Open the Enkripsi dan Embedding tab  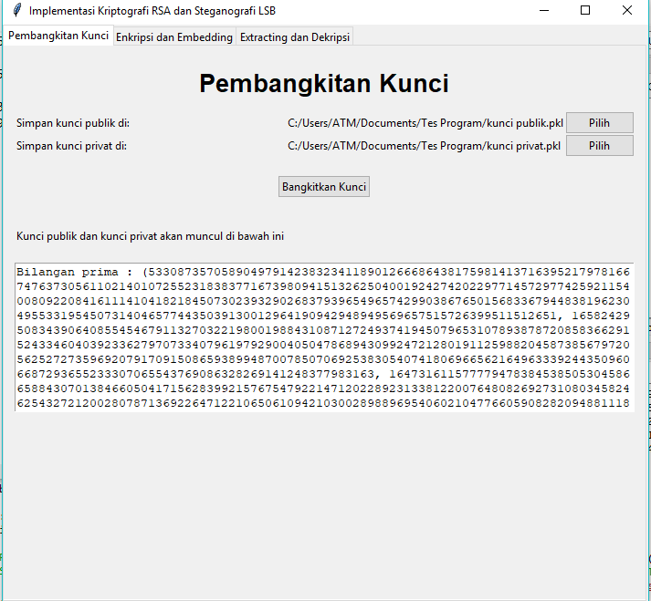point(174,37)
